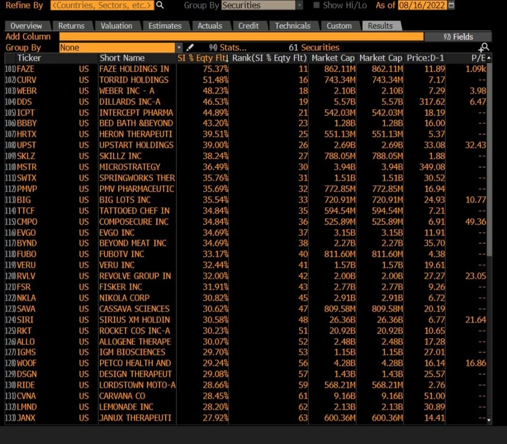Open the Estimates tab
Viewport: 507px width, 444px height.
click(165, 26)
